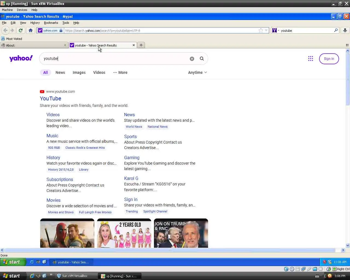Open the Tools menu
350x280 pixels.
[66, 23]
